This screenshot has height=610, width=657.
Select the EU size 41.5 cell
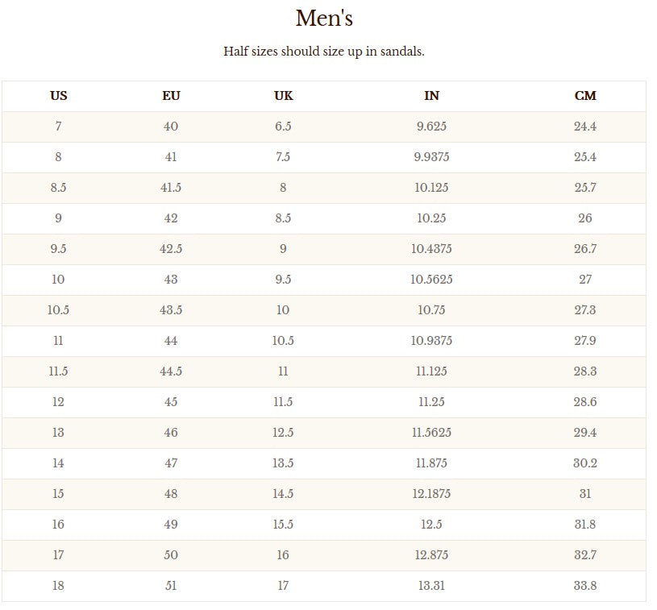coord(171,187)
